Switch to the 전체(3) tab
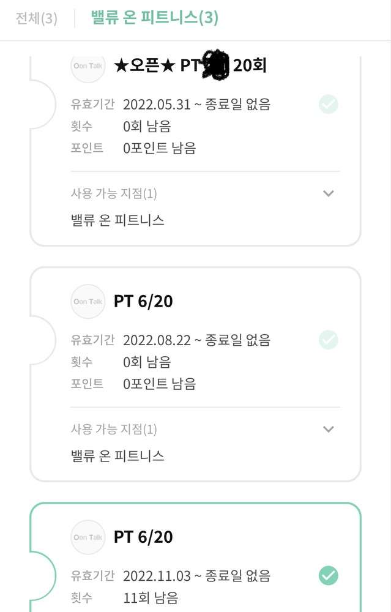The height and width of the screenshot is (612, 391). coord(37,18)
